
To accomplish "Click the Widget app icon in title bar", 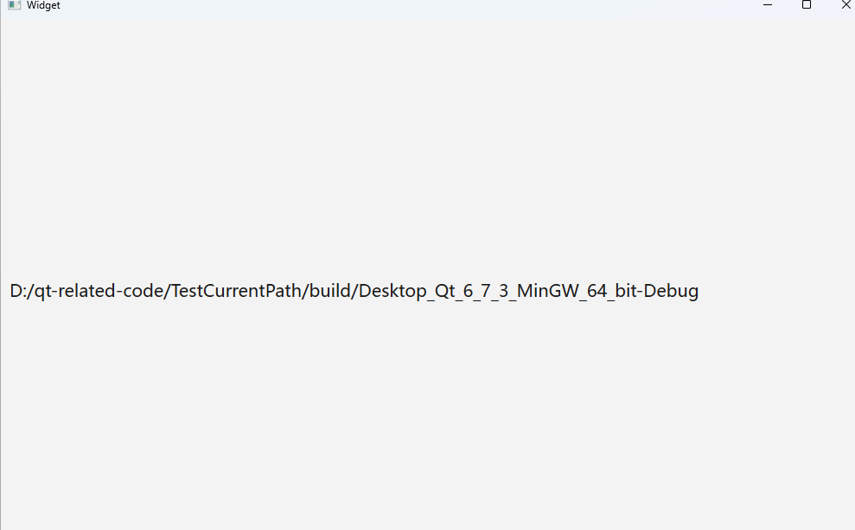I will [14, 5].
